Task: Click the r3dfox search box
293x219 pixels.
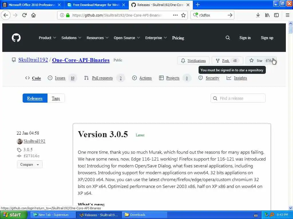Action: [x=212, y=15]
